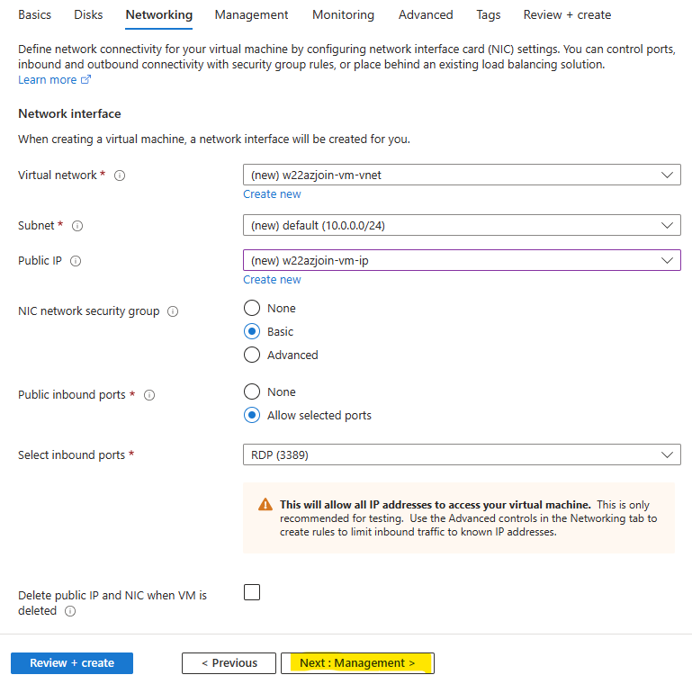
Task: Switch to the Disks tab
Action: (88, 14)
